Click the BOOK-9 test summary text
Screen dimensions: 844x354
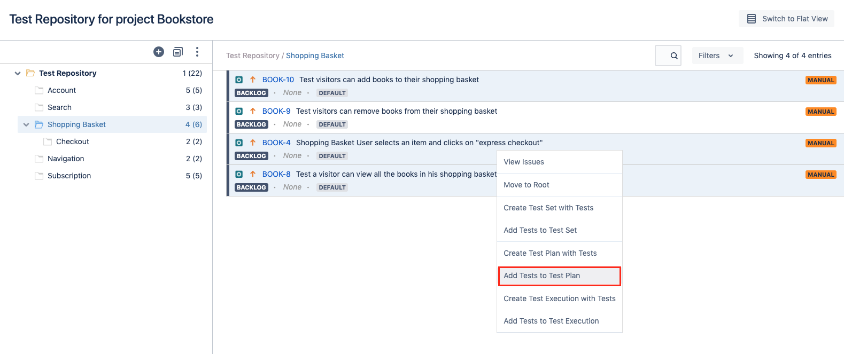(397, 111)
